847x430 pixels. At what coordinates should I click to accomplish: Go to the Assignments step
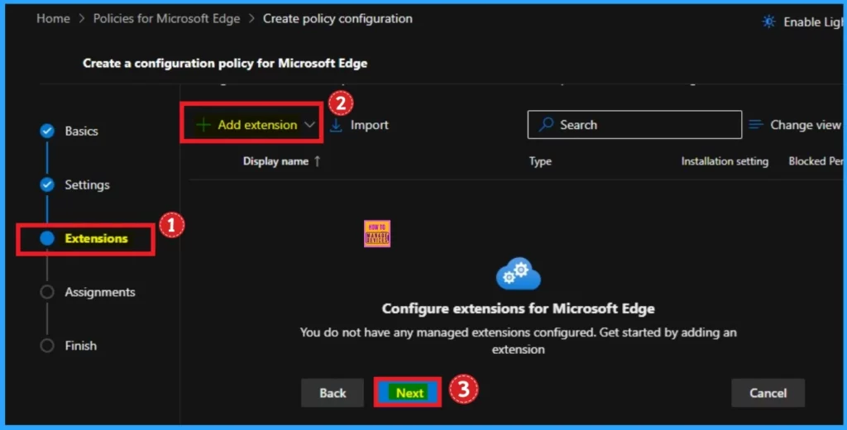coord(100,292)
